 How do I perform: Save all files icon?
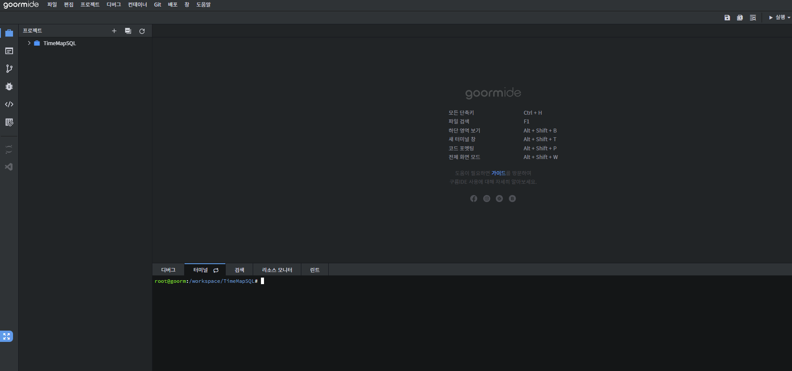pos(740,17)
